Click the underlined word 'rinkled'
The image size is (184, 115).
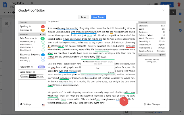tap(51, 57)
